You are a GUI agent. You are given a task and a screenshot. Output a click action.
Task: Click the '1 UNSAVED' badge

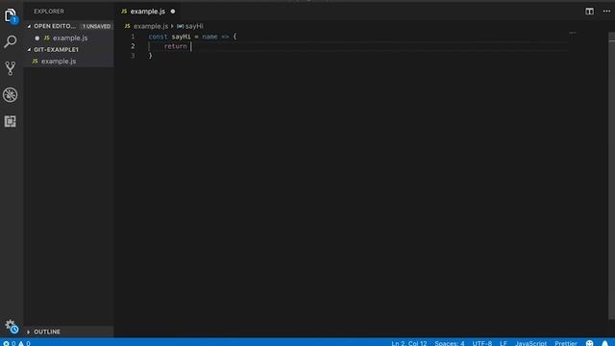96,26
